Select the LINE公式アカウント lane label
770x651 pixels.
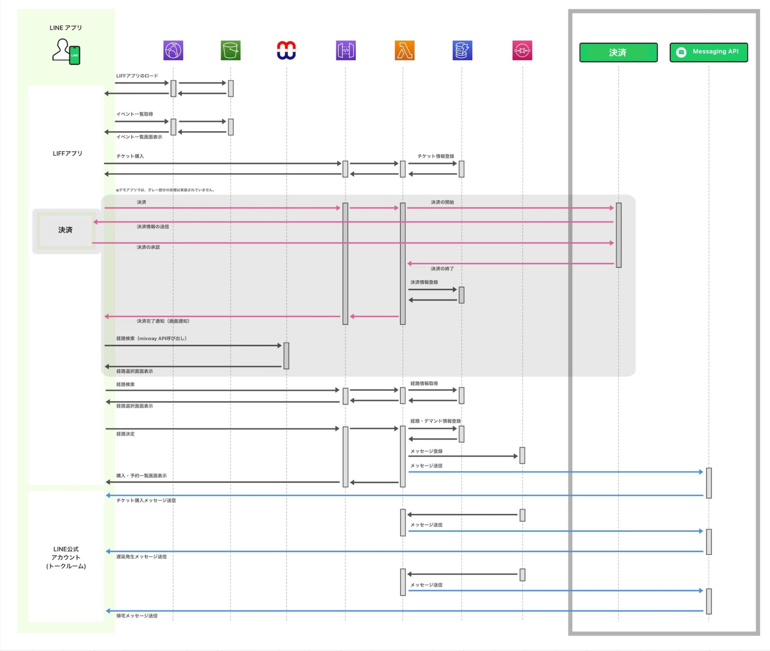click(x=66, y=558)
